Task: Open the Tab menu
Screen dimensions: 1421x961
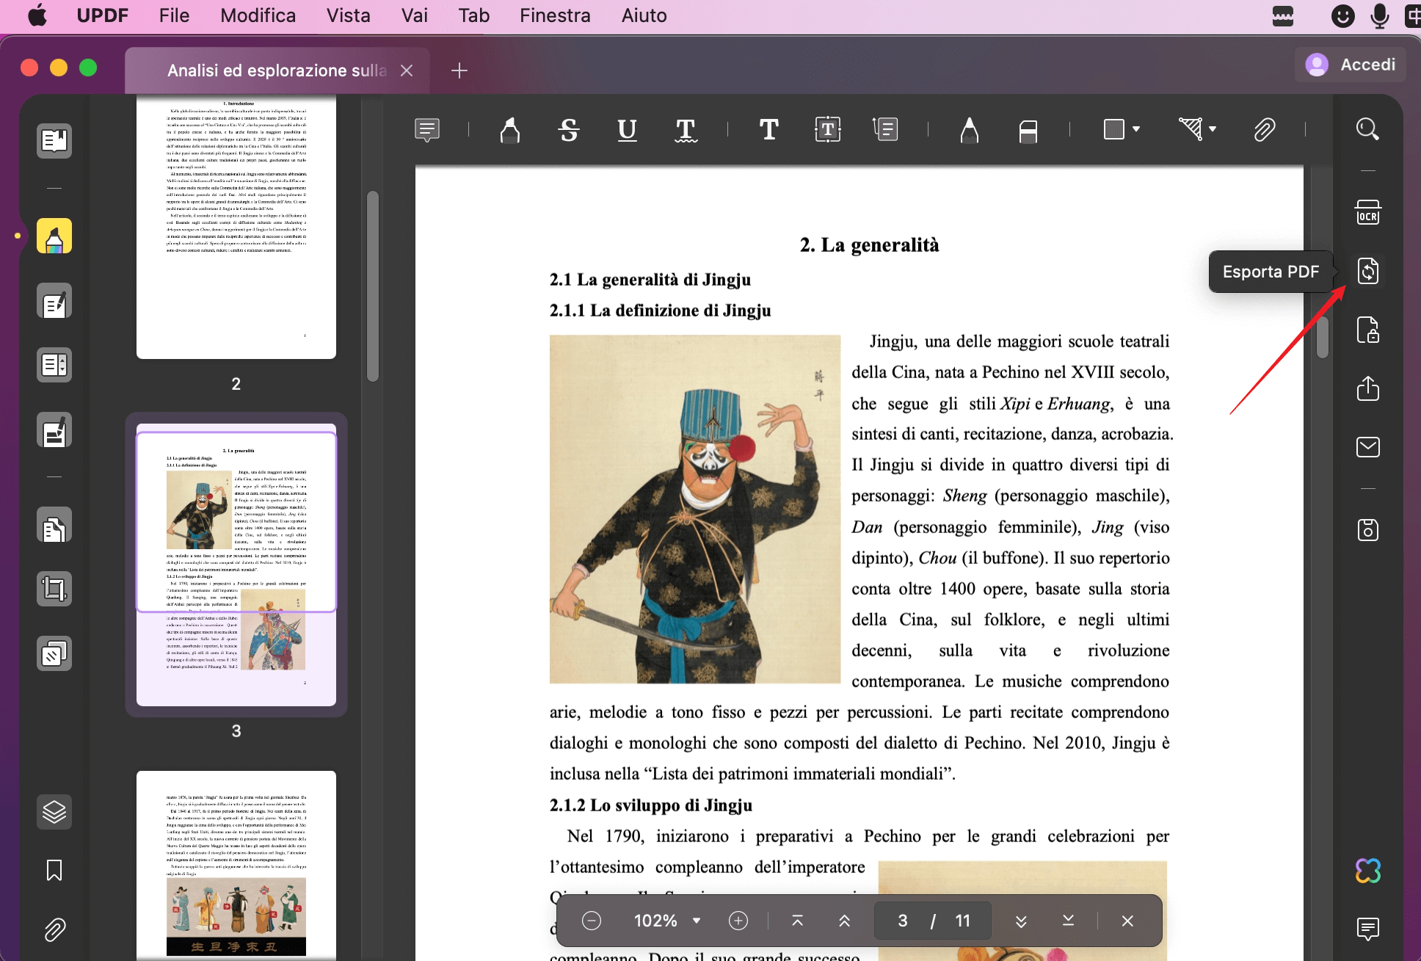Action: [473, 15]
